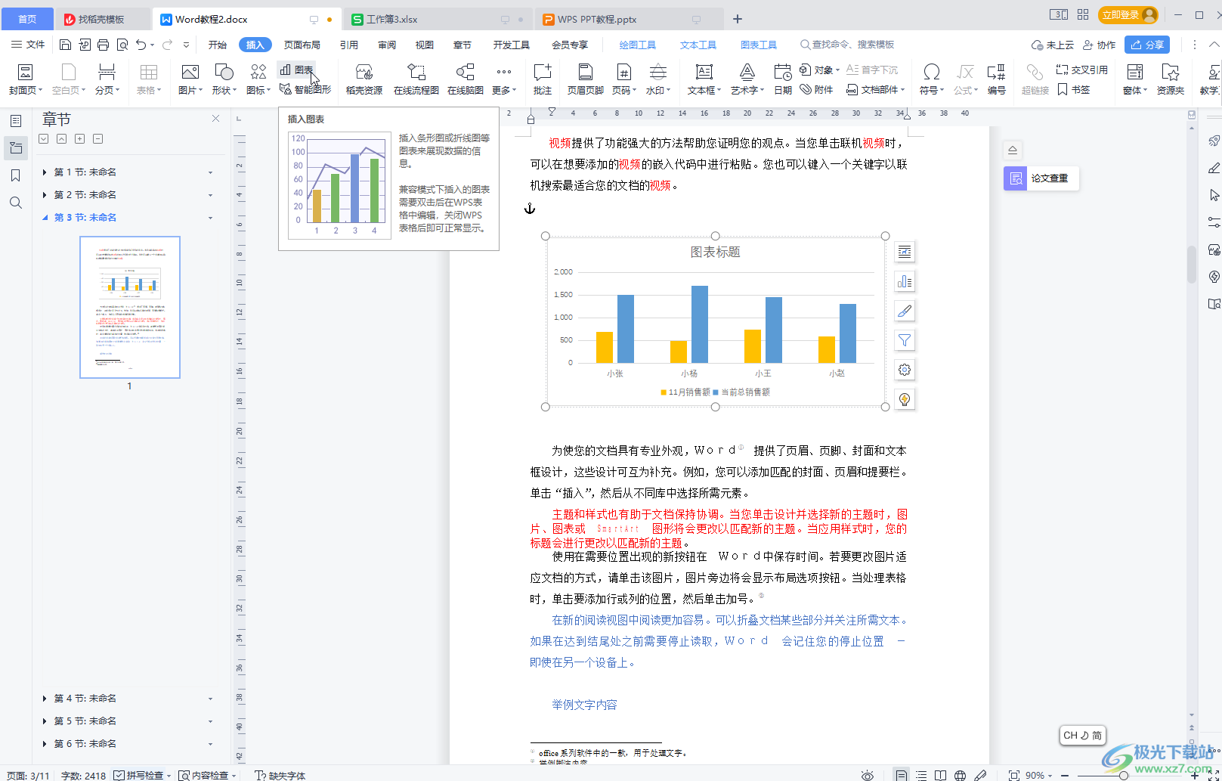Insert a cover page (封面页)
This screenshot has height=781, width=1222.
(26, 79)
